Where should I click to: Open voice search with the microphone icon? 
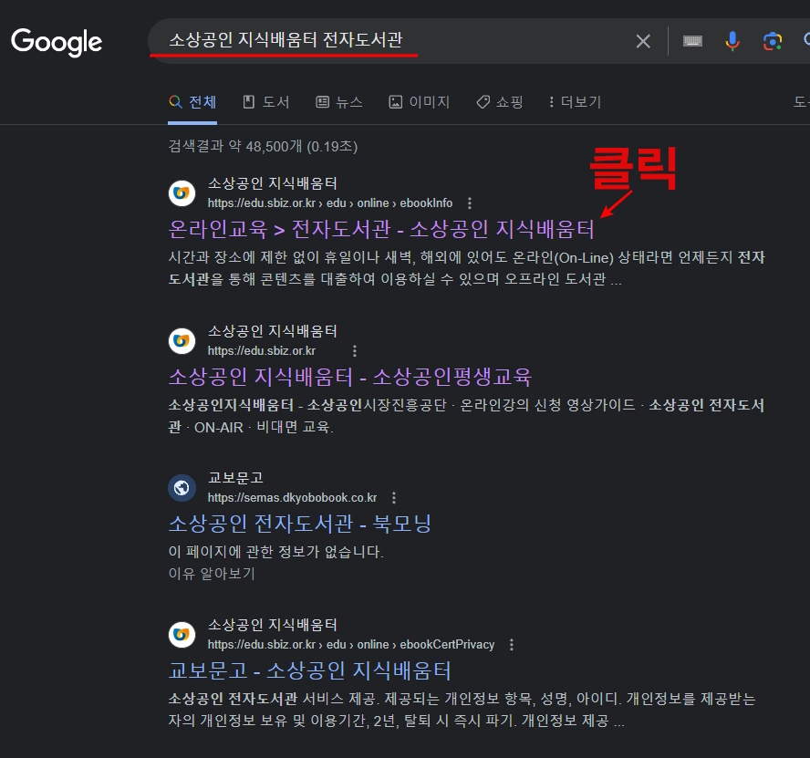(x=732, y=40)
